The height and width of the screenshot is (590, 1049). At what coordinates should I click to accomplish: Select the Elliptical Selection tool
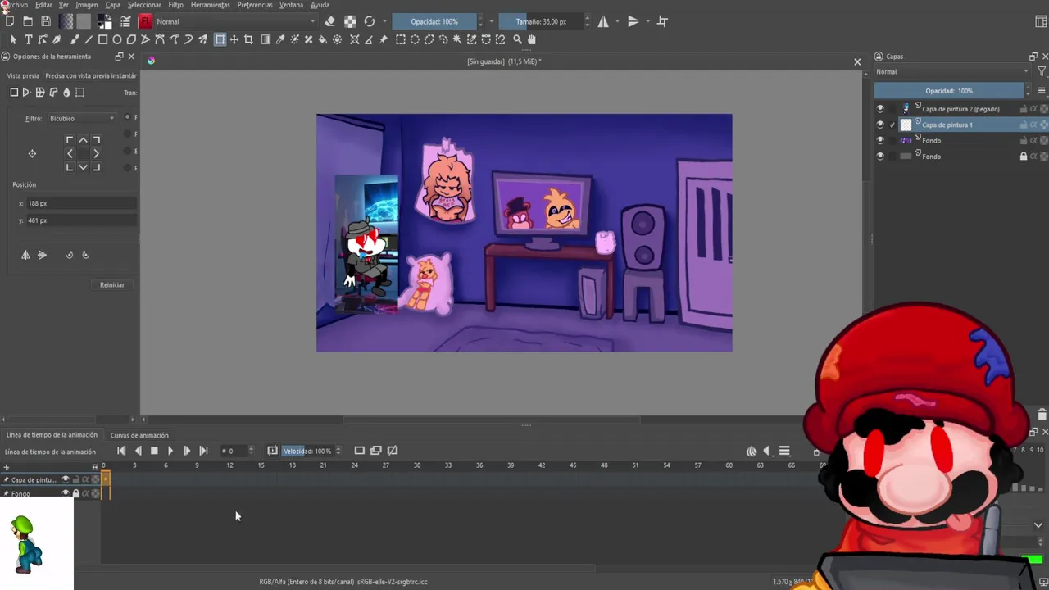[x=416, y=39]
